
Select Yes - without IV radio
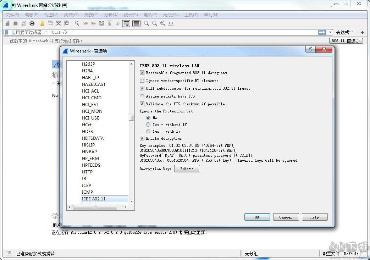click(x=148, y=125)
